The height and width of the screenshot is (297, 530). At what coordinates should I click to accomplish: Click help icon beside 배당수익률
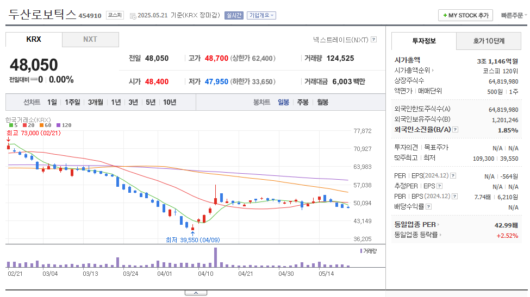point(428,206)
